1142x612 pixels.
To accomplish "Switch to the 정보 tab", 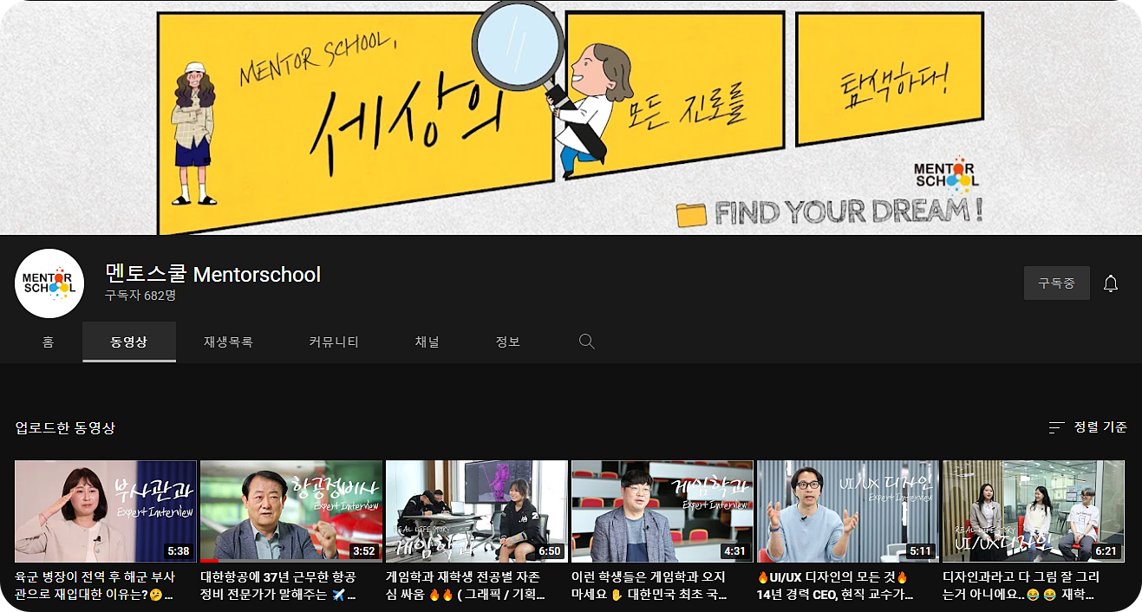I will coord(508,342).
